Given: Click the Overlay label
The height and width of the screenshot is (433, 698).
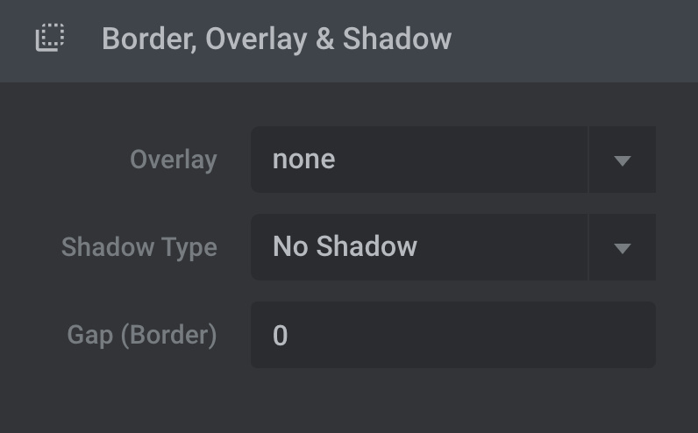Looking at the screenshot, I should pos(173,160).
